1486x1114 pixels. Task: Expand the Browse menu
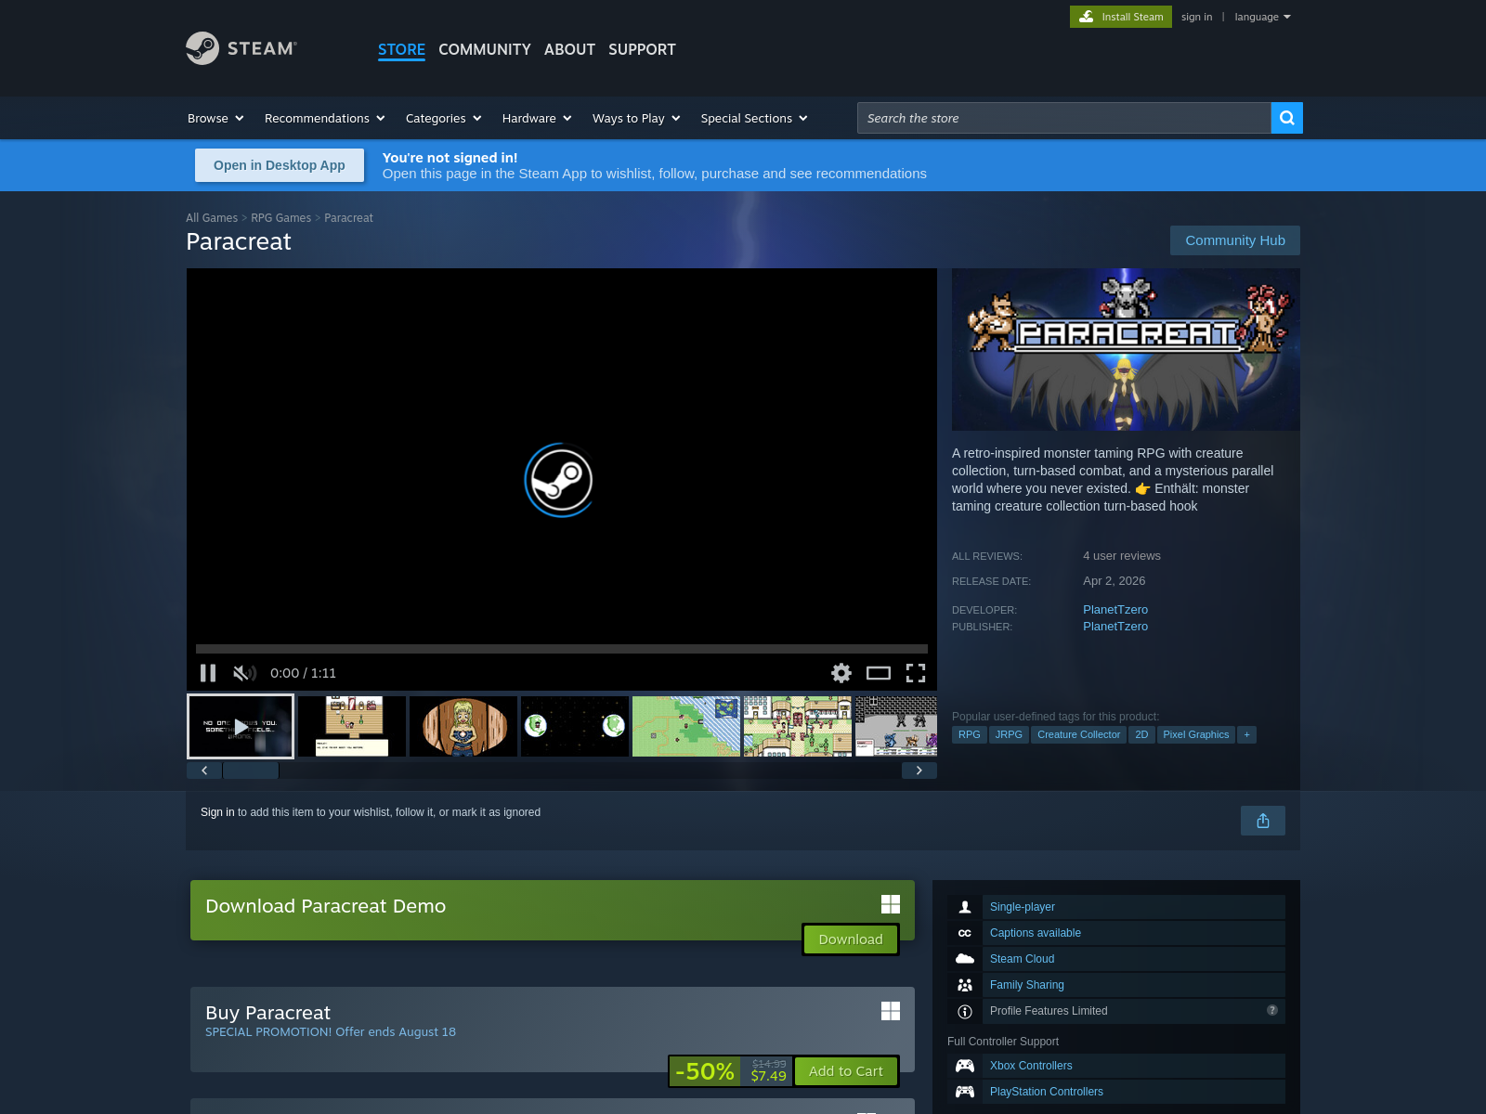point(215,118)
